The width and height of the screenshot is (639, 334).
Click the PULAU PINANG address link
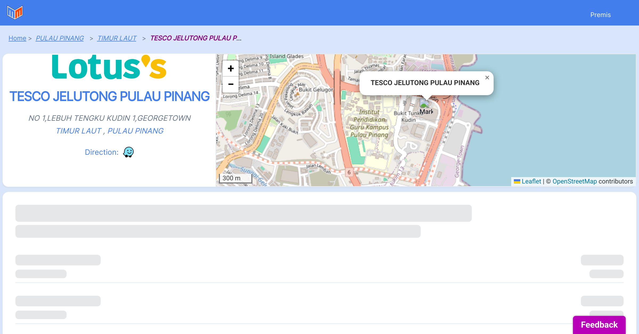tap(136, 131)
